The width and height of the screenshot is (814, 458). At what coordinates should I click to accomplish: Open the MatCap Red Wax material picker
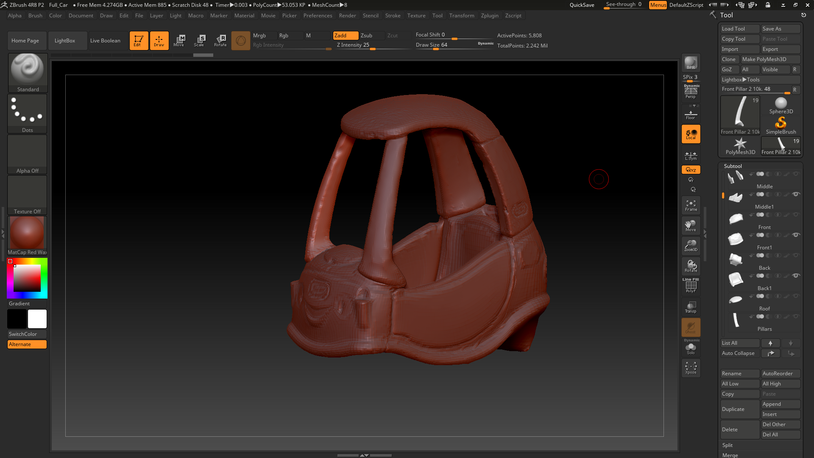pos(28,236)
